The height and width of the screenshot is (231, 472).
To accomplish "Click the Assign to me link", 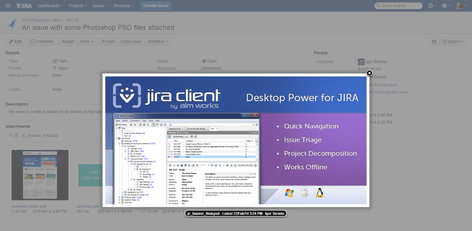I will point(369,69).
